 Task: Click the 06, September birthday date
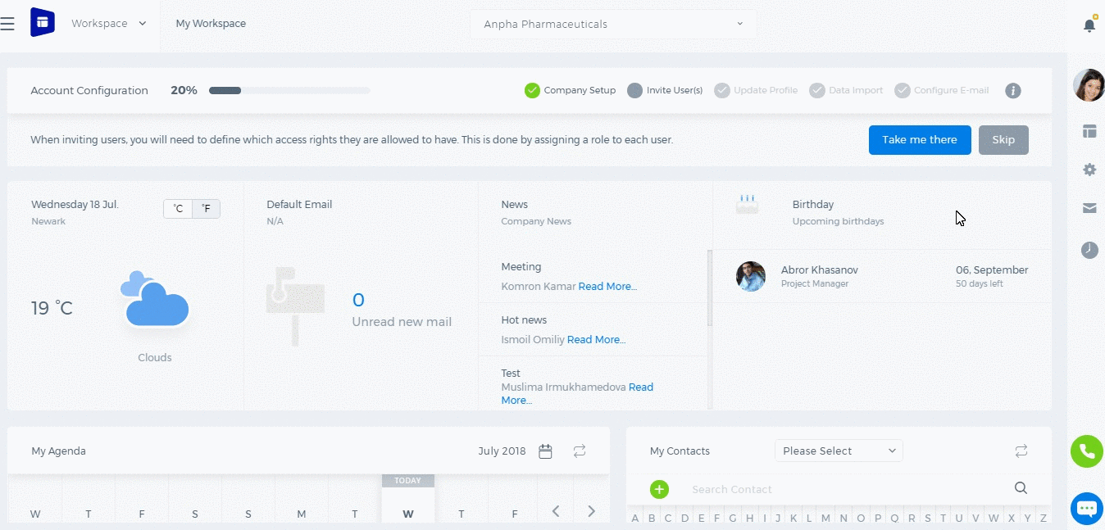click(992, 270)
